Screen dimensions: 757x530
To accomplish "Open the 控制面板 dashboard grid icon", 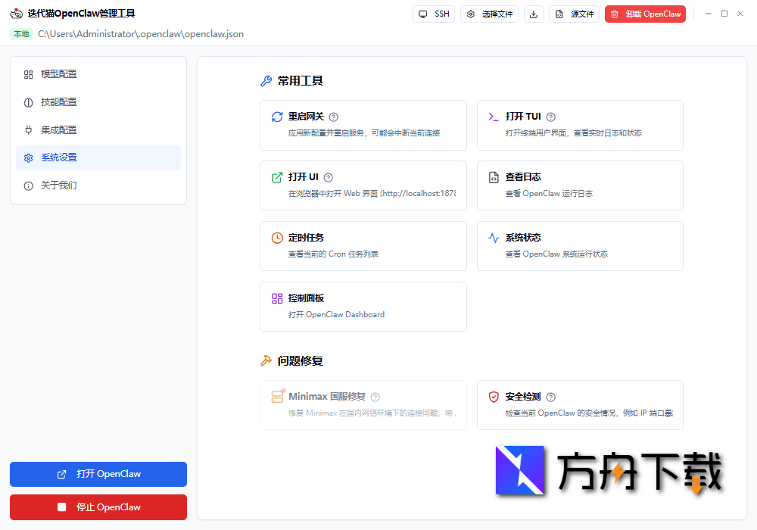I will (276, 298).
